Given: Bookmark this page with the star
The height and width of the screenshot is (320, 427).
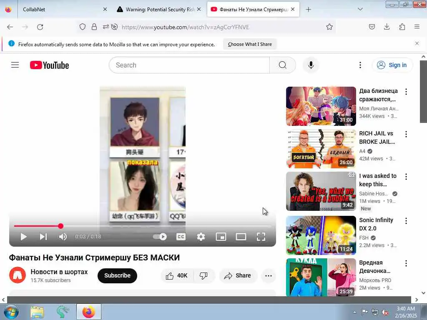Looking at the screenshot, I should coord(329,27).
